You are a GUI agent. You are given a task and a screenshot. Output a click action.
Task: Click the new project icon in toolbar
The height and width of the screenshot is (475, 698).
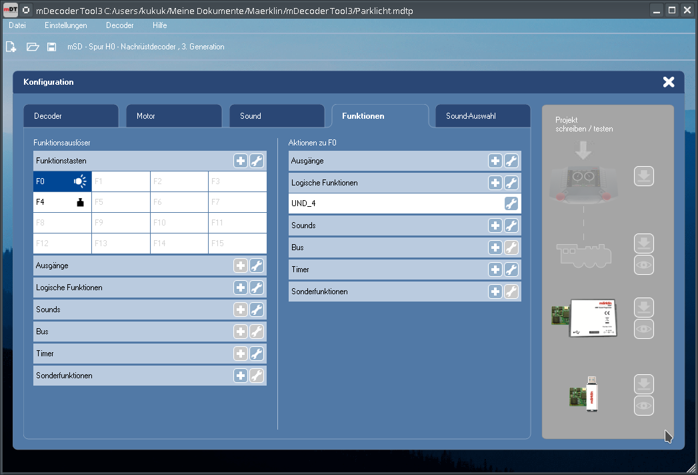[11, 47]
